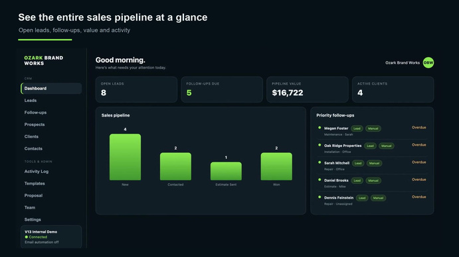Click Lead tag beside Sarah Mitchell

[358, 163]
